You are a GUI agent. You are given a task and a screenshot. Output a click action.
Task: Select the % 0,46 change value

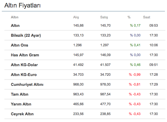[x=135, y=65]
